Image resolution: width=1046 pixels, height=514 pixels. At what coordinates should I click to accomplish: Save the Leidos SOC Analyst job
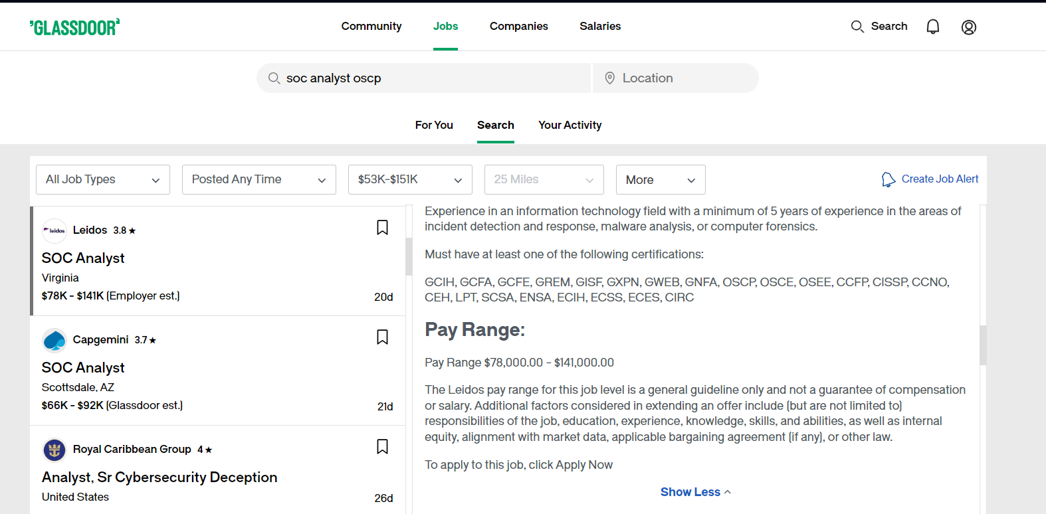pyautogui.click(x=382, y=228)
